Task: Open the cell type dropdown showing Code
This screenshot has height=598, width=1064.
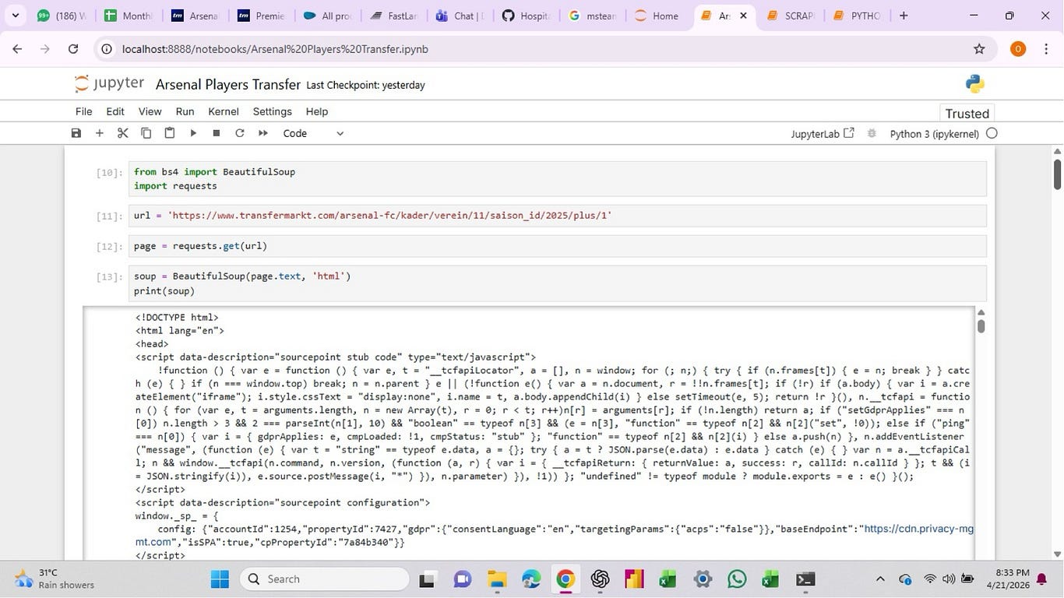Action: pos(312,133)
